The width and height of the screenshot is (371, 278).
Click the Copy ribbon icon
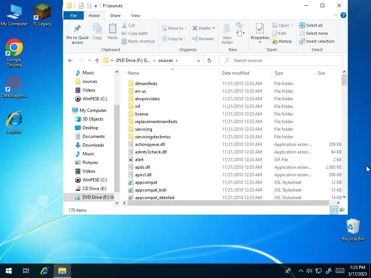pos(97,29)
